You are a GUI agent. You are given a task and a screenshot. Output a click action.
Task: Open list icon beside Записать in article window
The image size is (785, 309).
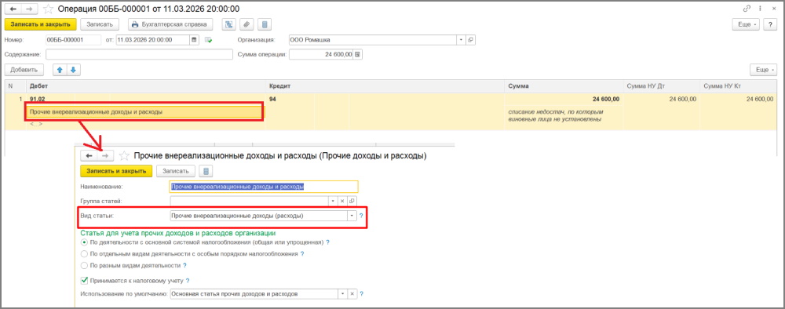coord(206,171)
